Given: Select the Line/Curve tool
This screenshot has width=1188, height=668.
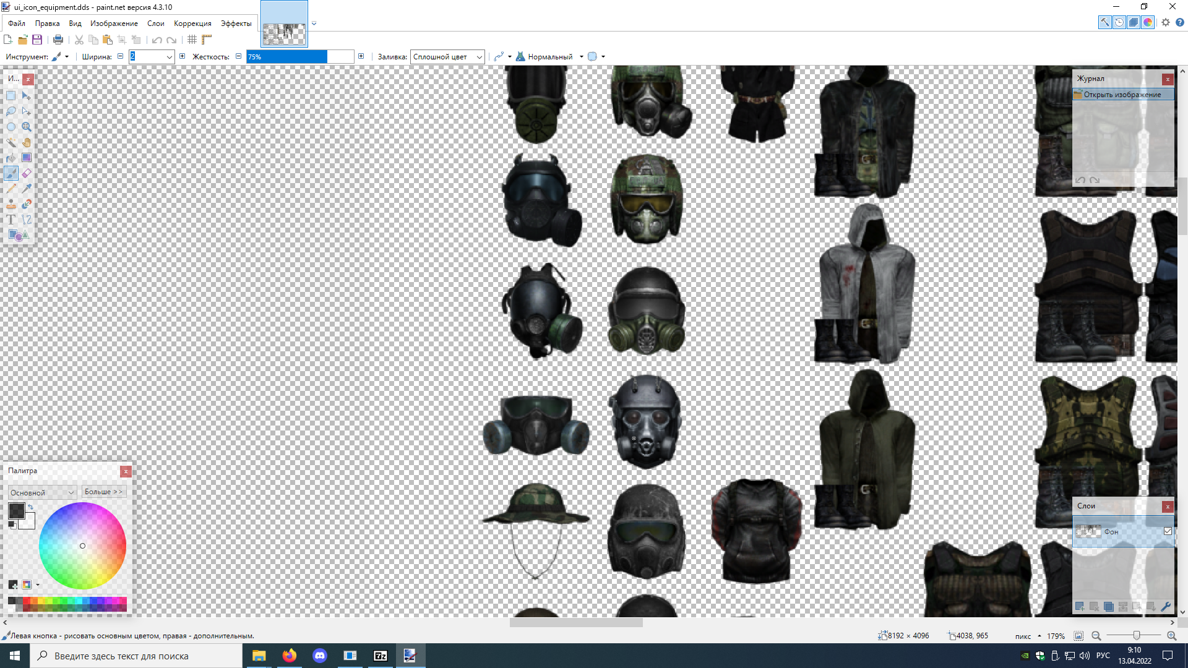Looking at the screenshot, I should point(27,220).
